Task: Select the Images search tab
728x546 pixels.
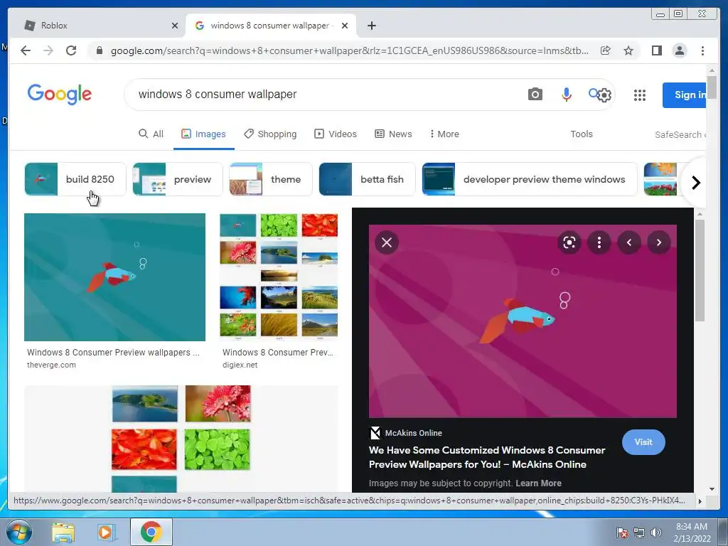Action: [203, 134]
